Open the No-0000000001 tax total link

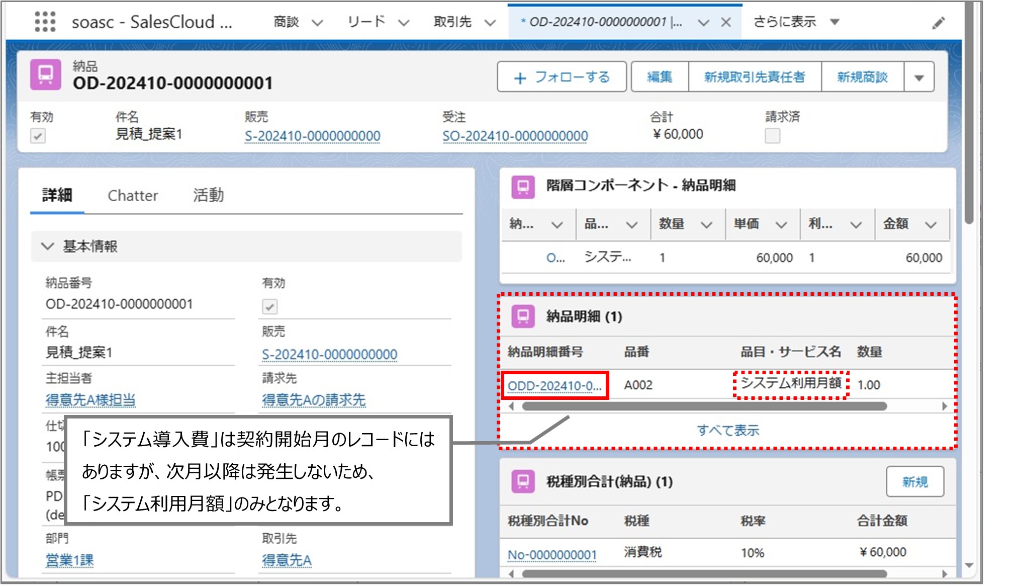tap(552, 555)
